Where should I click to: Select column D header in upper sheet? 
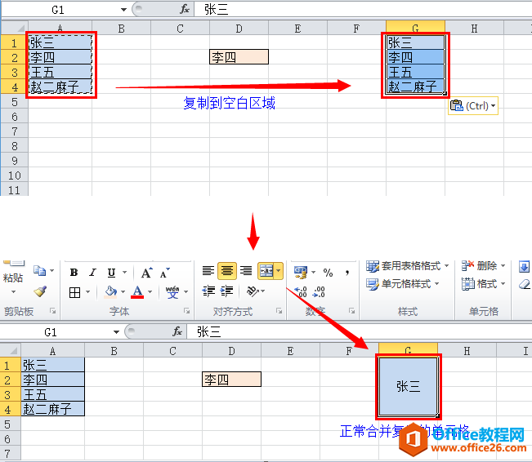point(239,29)
